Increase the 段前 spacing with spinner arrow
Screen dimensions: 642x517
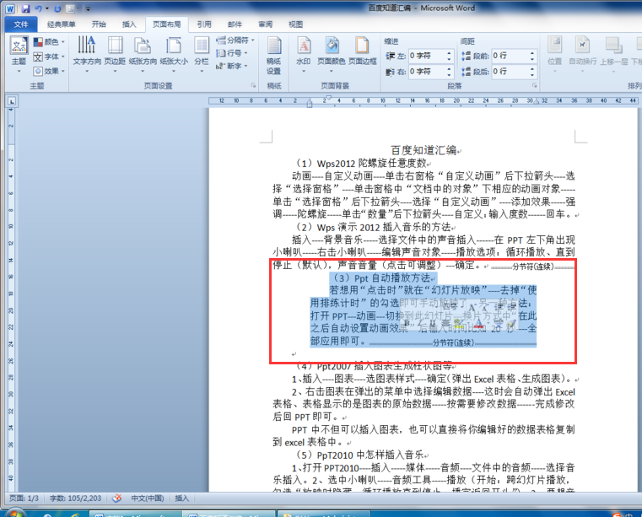[531, 53]
